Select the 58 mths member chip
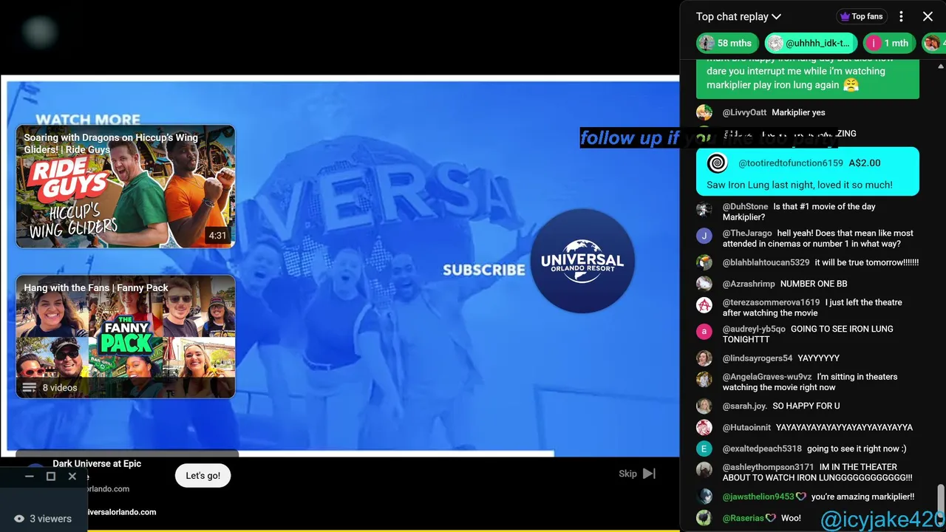 [728, 43]
